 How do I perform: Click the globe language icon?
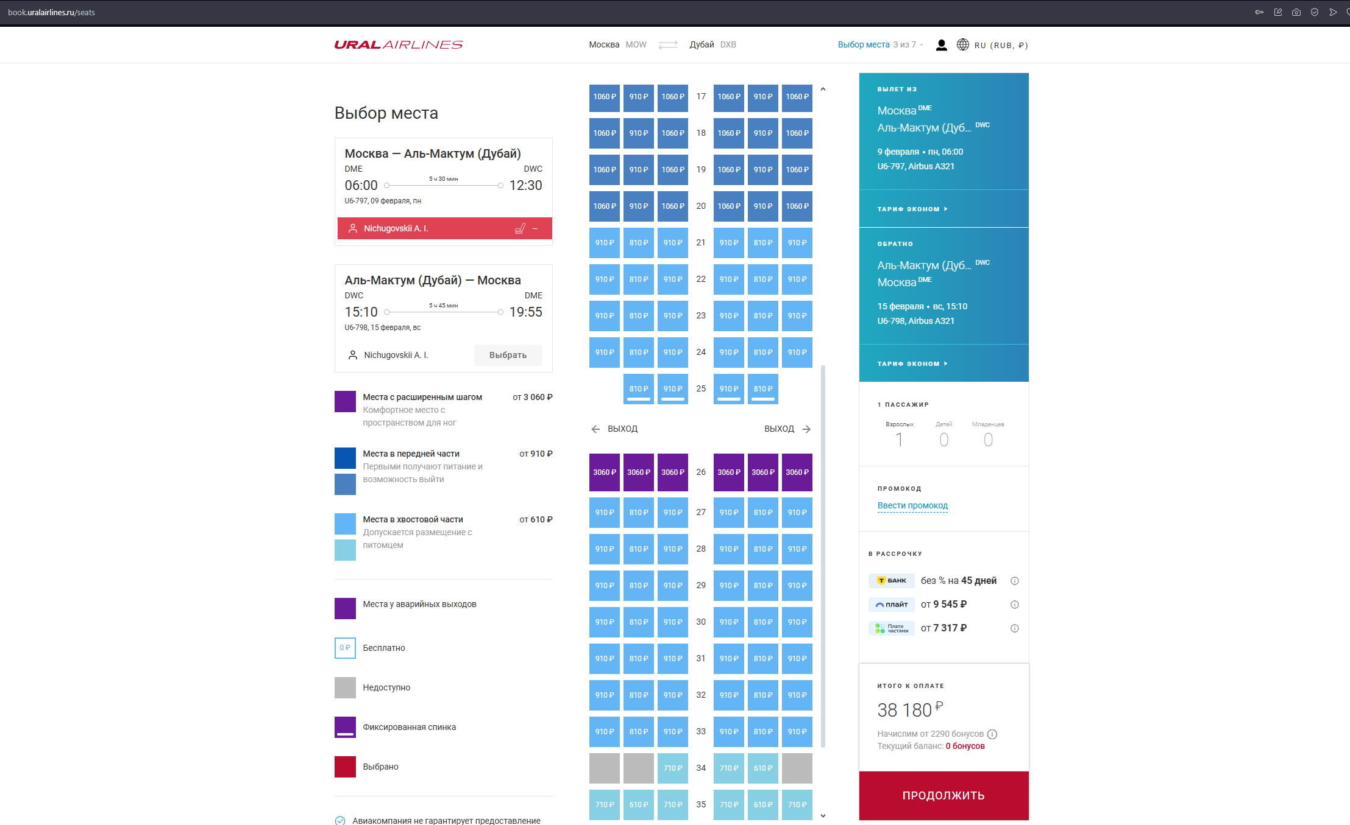[x=963, y=44]
